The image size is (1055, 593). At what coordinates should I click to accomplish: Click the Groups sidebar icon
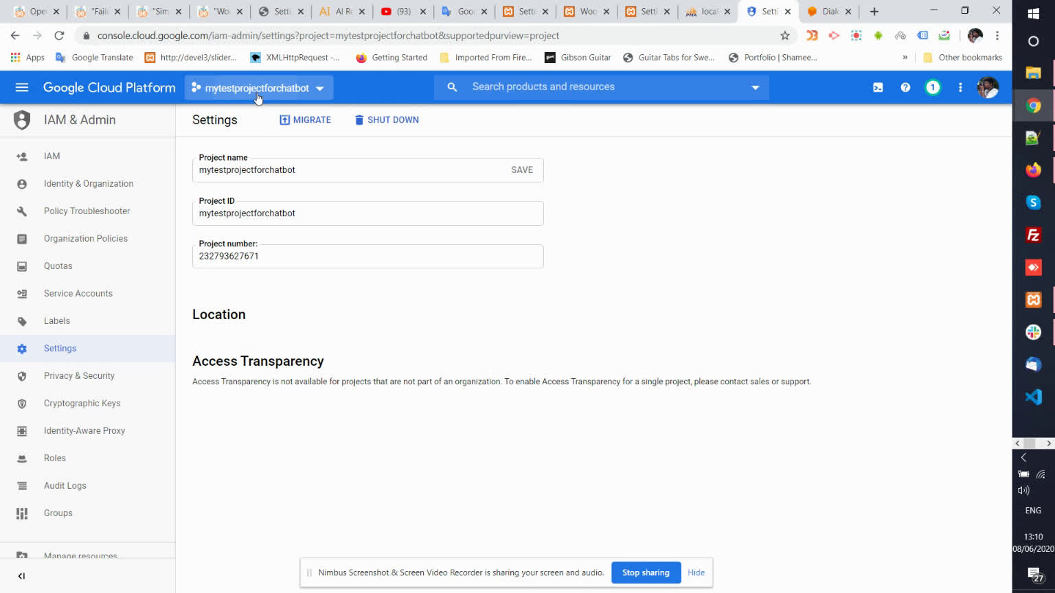click(x=22, y=513)
